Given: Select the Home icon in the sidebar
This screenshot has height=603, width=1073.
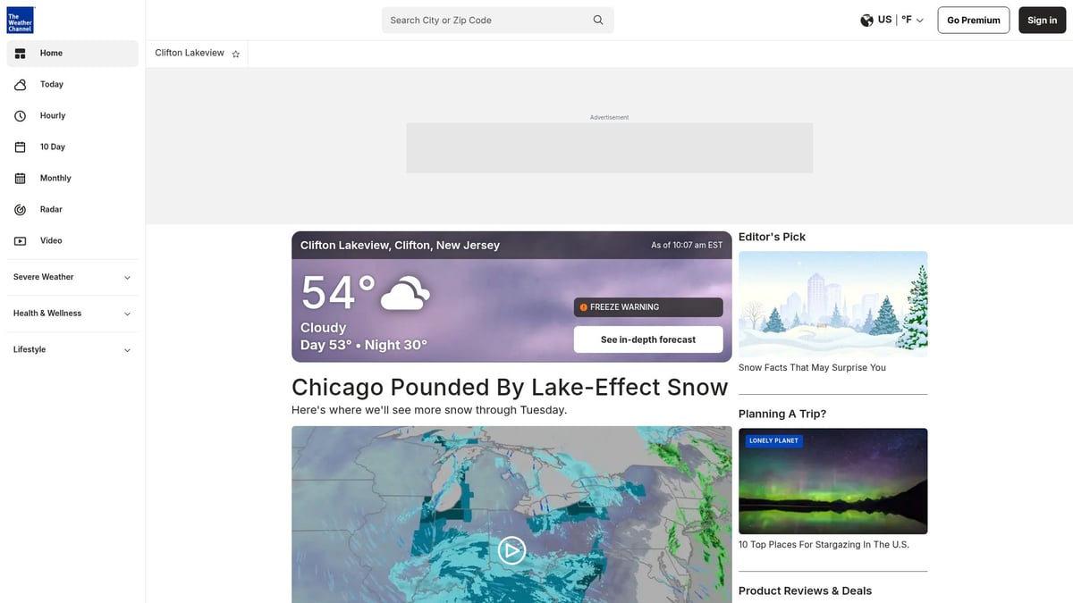Looking at the screenshot, I should click(20, 53).
